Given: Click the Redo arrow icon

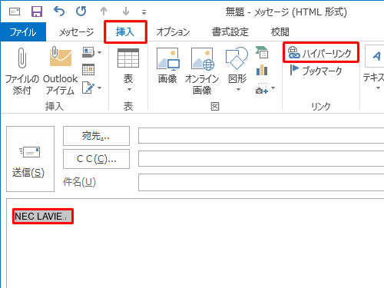Looking at the screenshot, I should [x=81, y=12].
